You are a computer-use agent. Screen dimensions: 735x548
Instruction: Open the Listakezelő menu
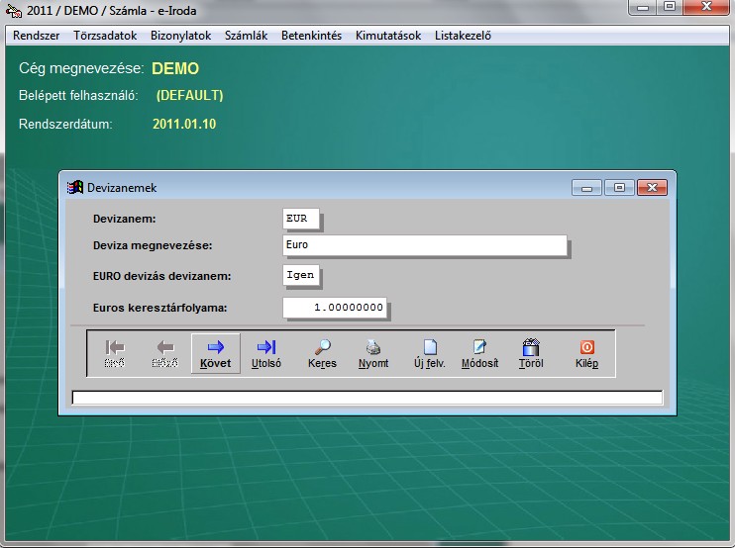(463, 36)
